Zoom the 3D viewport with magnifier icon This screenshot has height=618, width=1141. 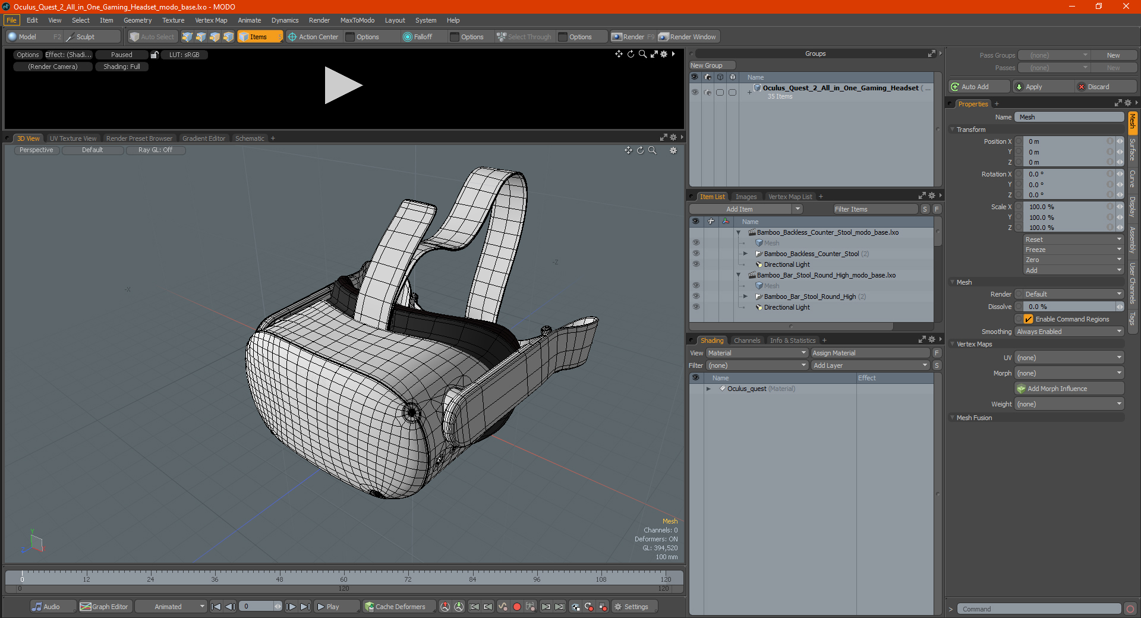[x=653, y=150]
